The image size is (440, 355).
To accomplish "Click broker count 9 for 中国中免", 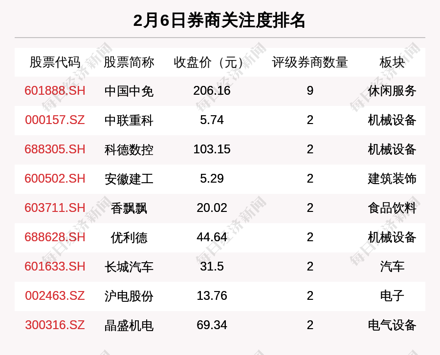I will pyautogui.click(x=310, y=91).
